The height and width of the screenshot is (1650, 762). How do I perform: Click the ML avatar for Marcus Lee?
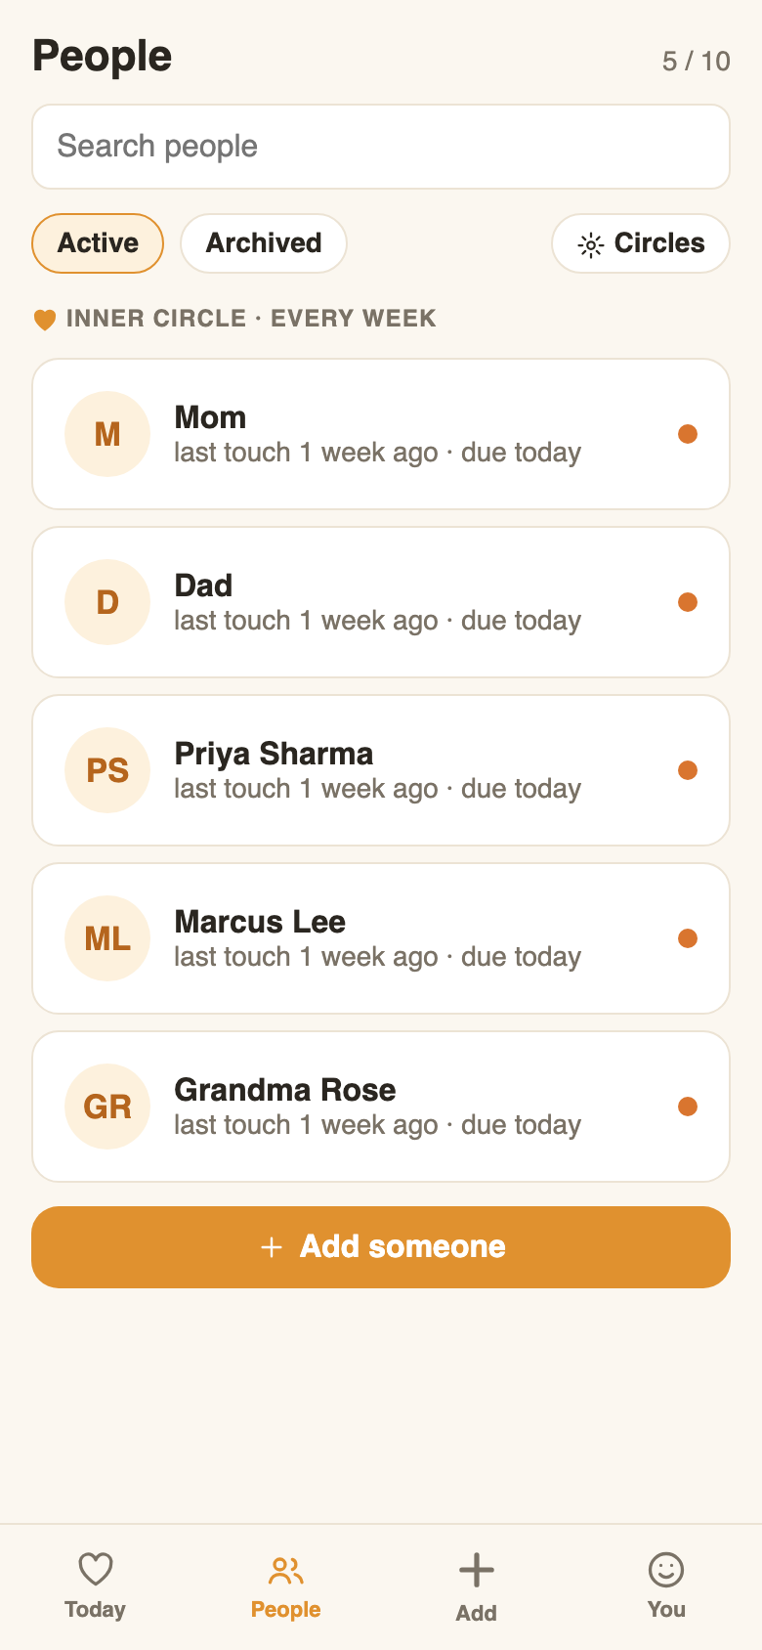coord(107,938)
